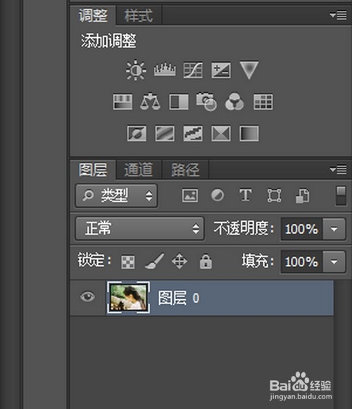352x409 pixels.
Task: Open the 不透明度 slider arrow
Action: (x=334, y=229)
